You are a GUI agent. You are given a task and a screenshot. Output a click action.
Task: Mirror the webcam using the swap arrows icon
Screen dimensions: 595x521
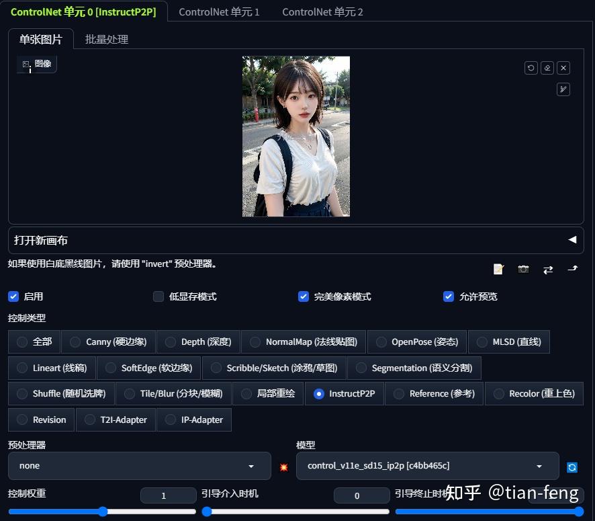click(548, 269)
